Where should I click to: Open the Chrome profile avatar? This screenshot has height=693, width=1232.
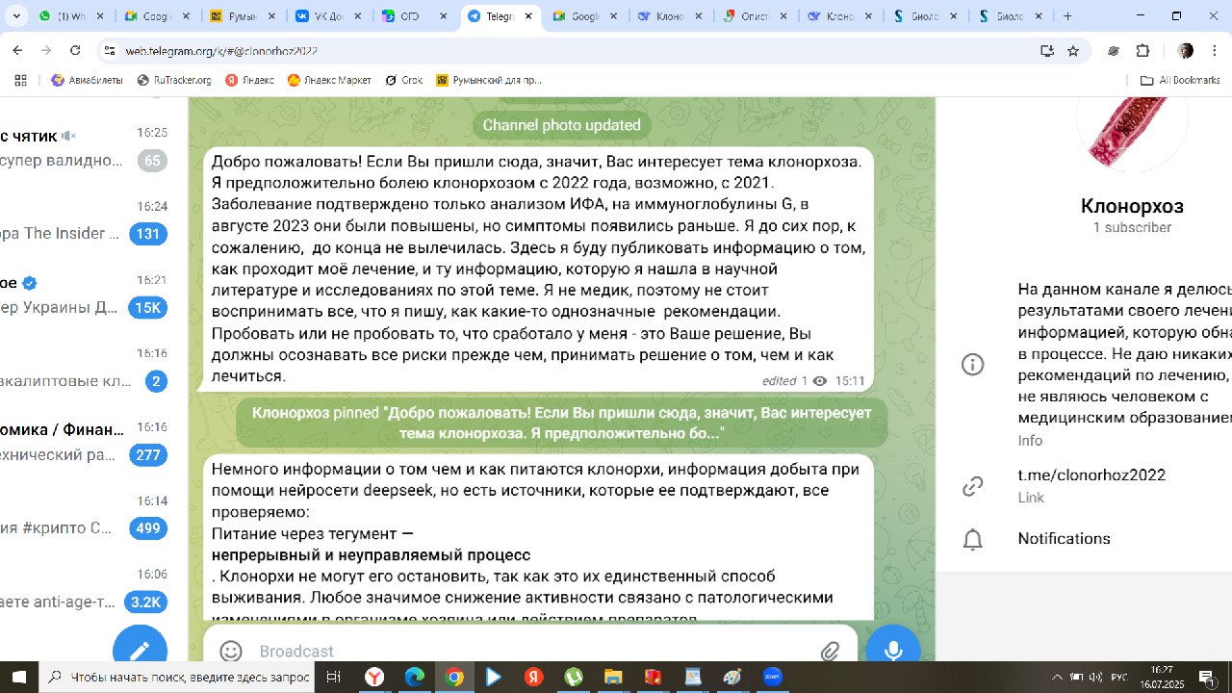coord(1186,51)
